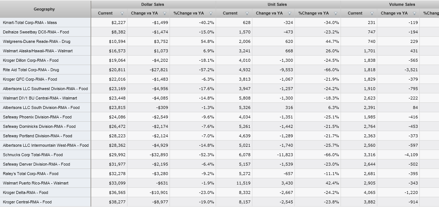439x207 pixels.
Task: Open filter for Dollar Sales Change vs YA
Action: [x=164, y=13]
